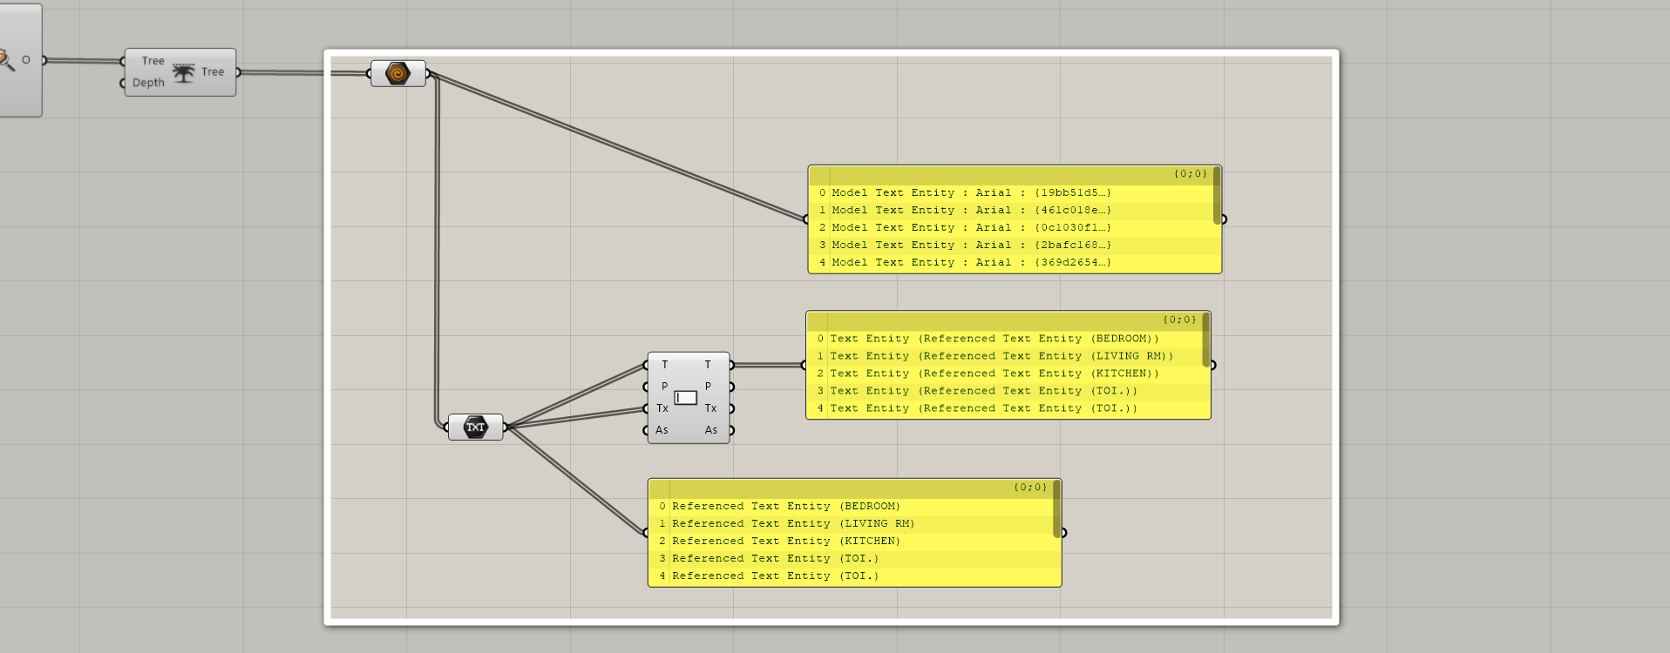Click the text field icon in deconstruct component
This screenshot has height=653, width=1670.
686,398
